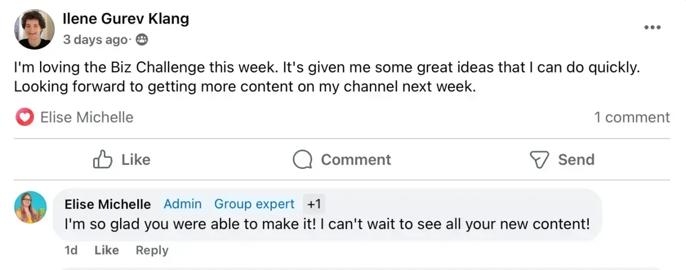Click the Group expert badge
This screenshot has height=270, width=686.
tap(254, 204)
